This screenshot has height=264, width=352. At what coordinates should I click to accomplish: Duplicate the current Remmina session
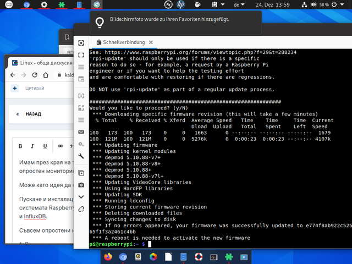(81, 173)
